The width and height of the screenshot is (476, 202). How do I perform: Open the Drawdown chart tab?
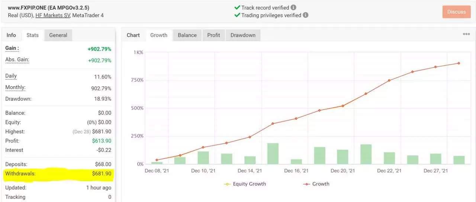pyautogui.click(x=243, y=35)
